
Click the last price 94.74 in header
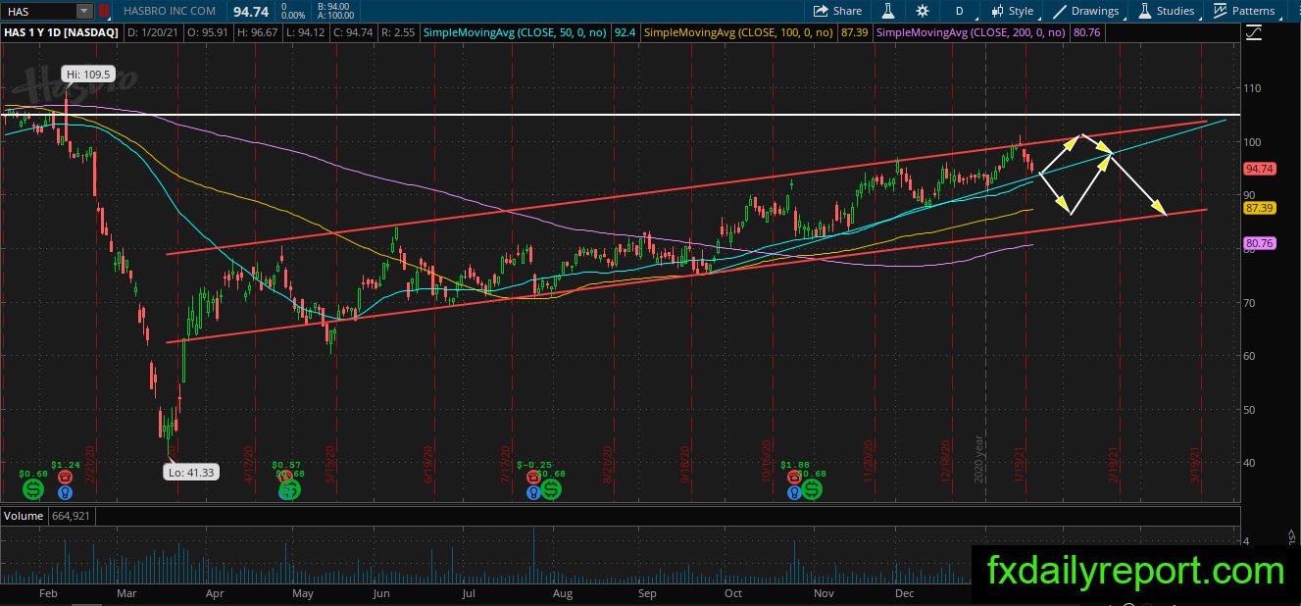point(250,11)
